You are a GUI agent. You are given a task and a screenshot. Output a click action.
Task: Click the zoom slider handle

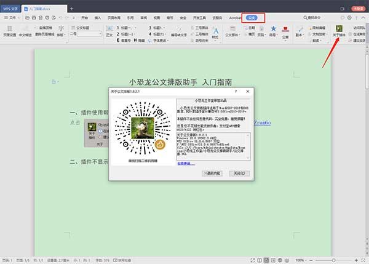[x=334, y=260]
